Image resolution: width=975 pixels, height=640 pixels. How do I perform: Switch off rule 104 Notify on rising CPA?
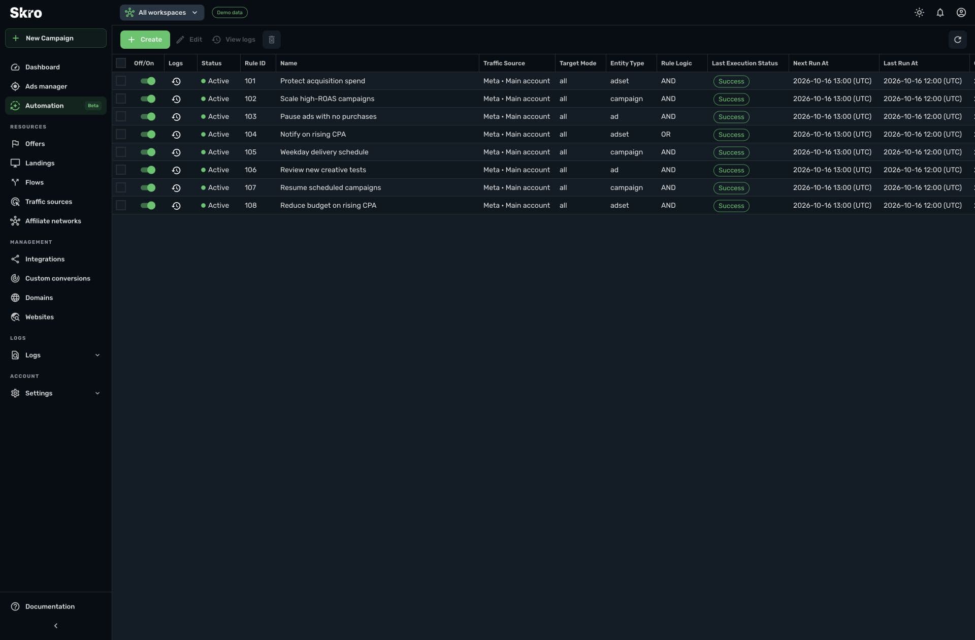coord(148,134)
